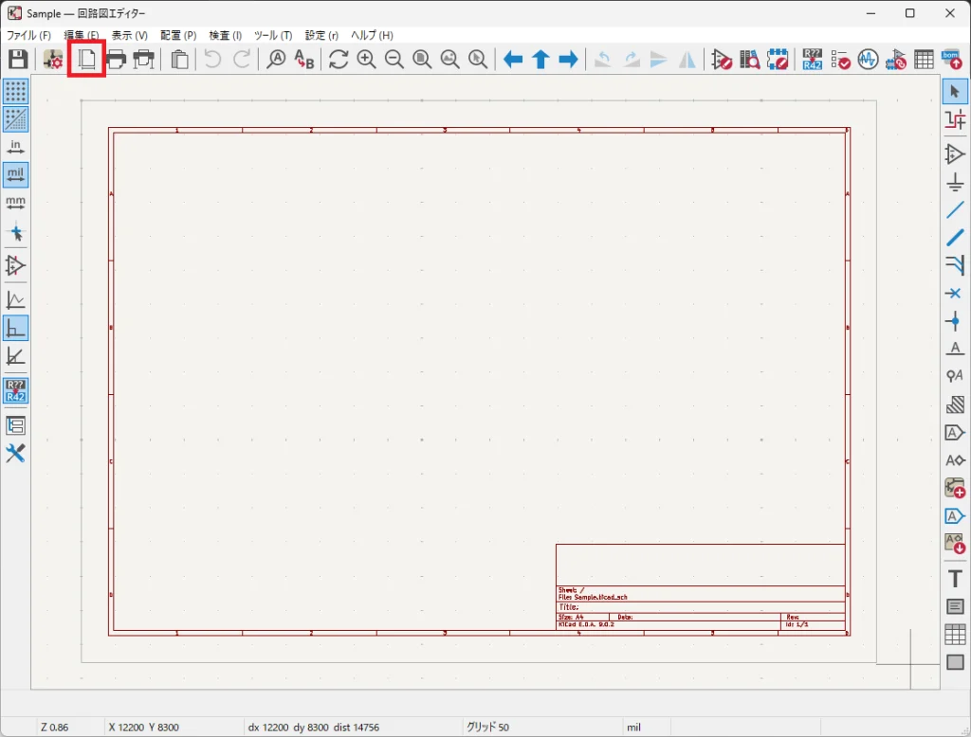Switch units to inches
971x737 pixels.
point(15,147)
